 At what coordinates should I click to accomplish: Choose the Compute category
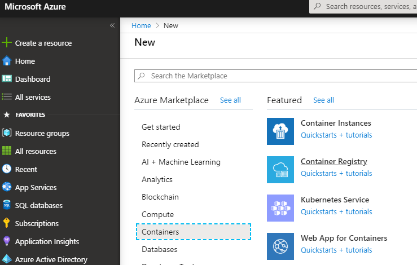[157, 214]
